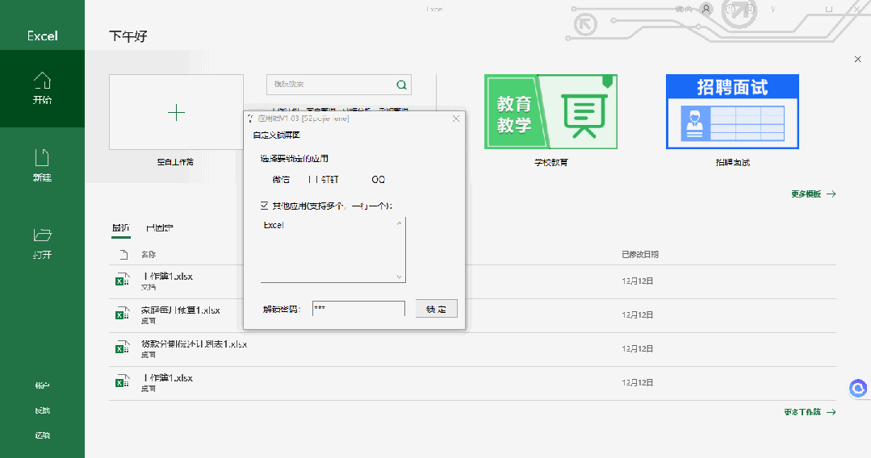Click the 解锁密码 password field
Image resolution: width=871 pixels, height=458 pixels.
[x=359, y=309]
